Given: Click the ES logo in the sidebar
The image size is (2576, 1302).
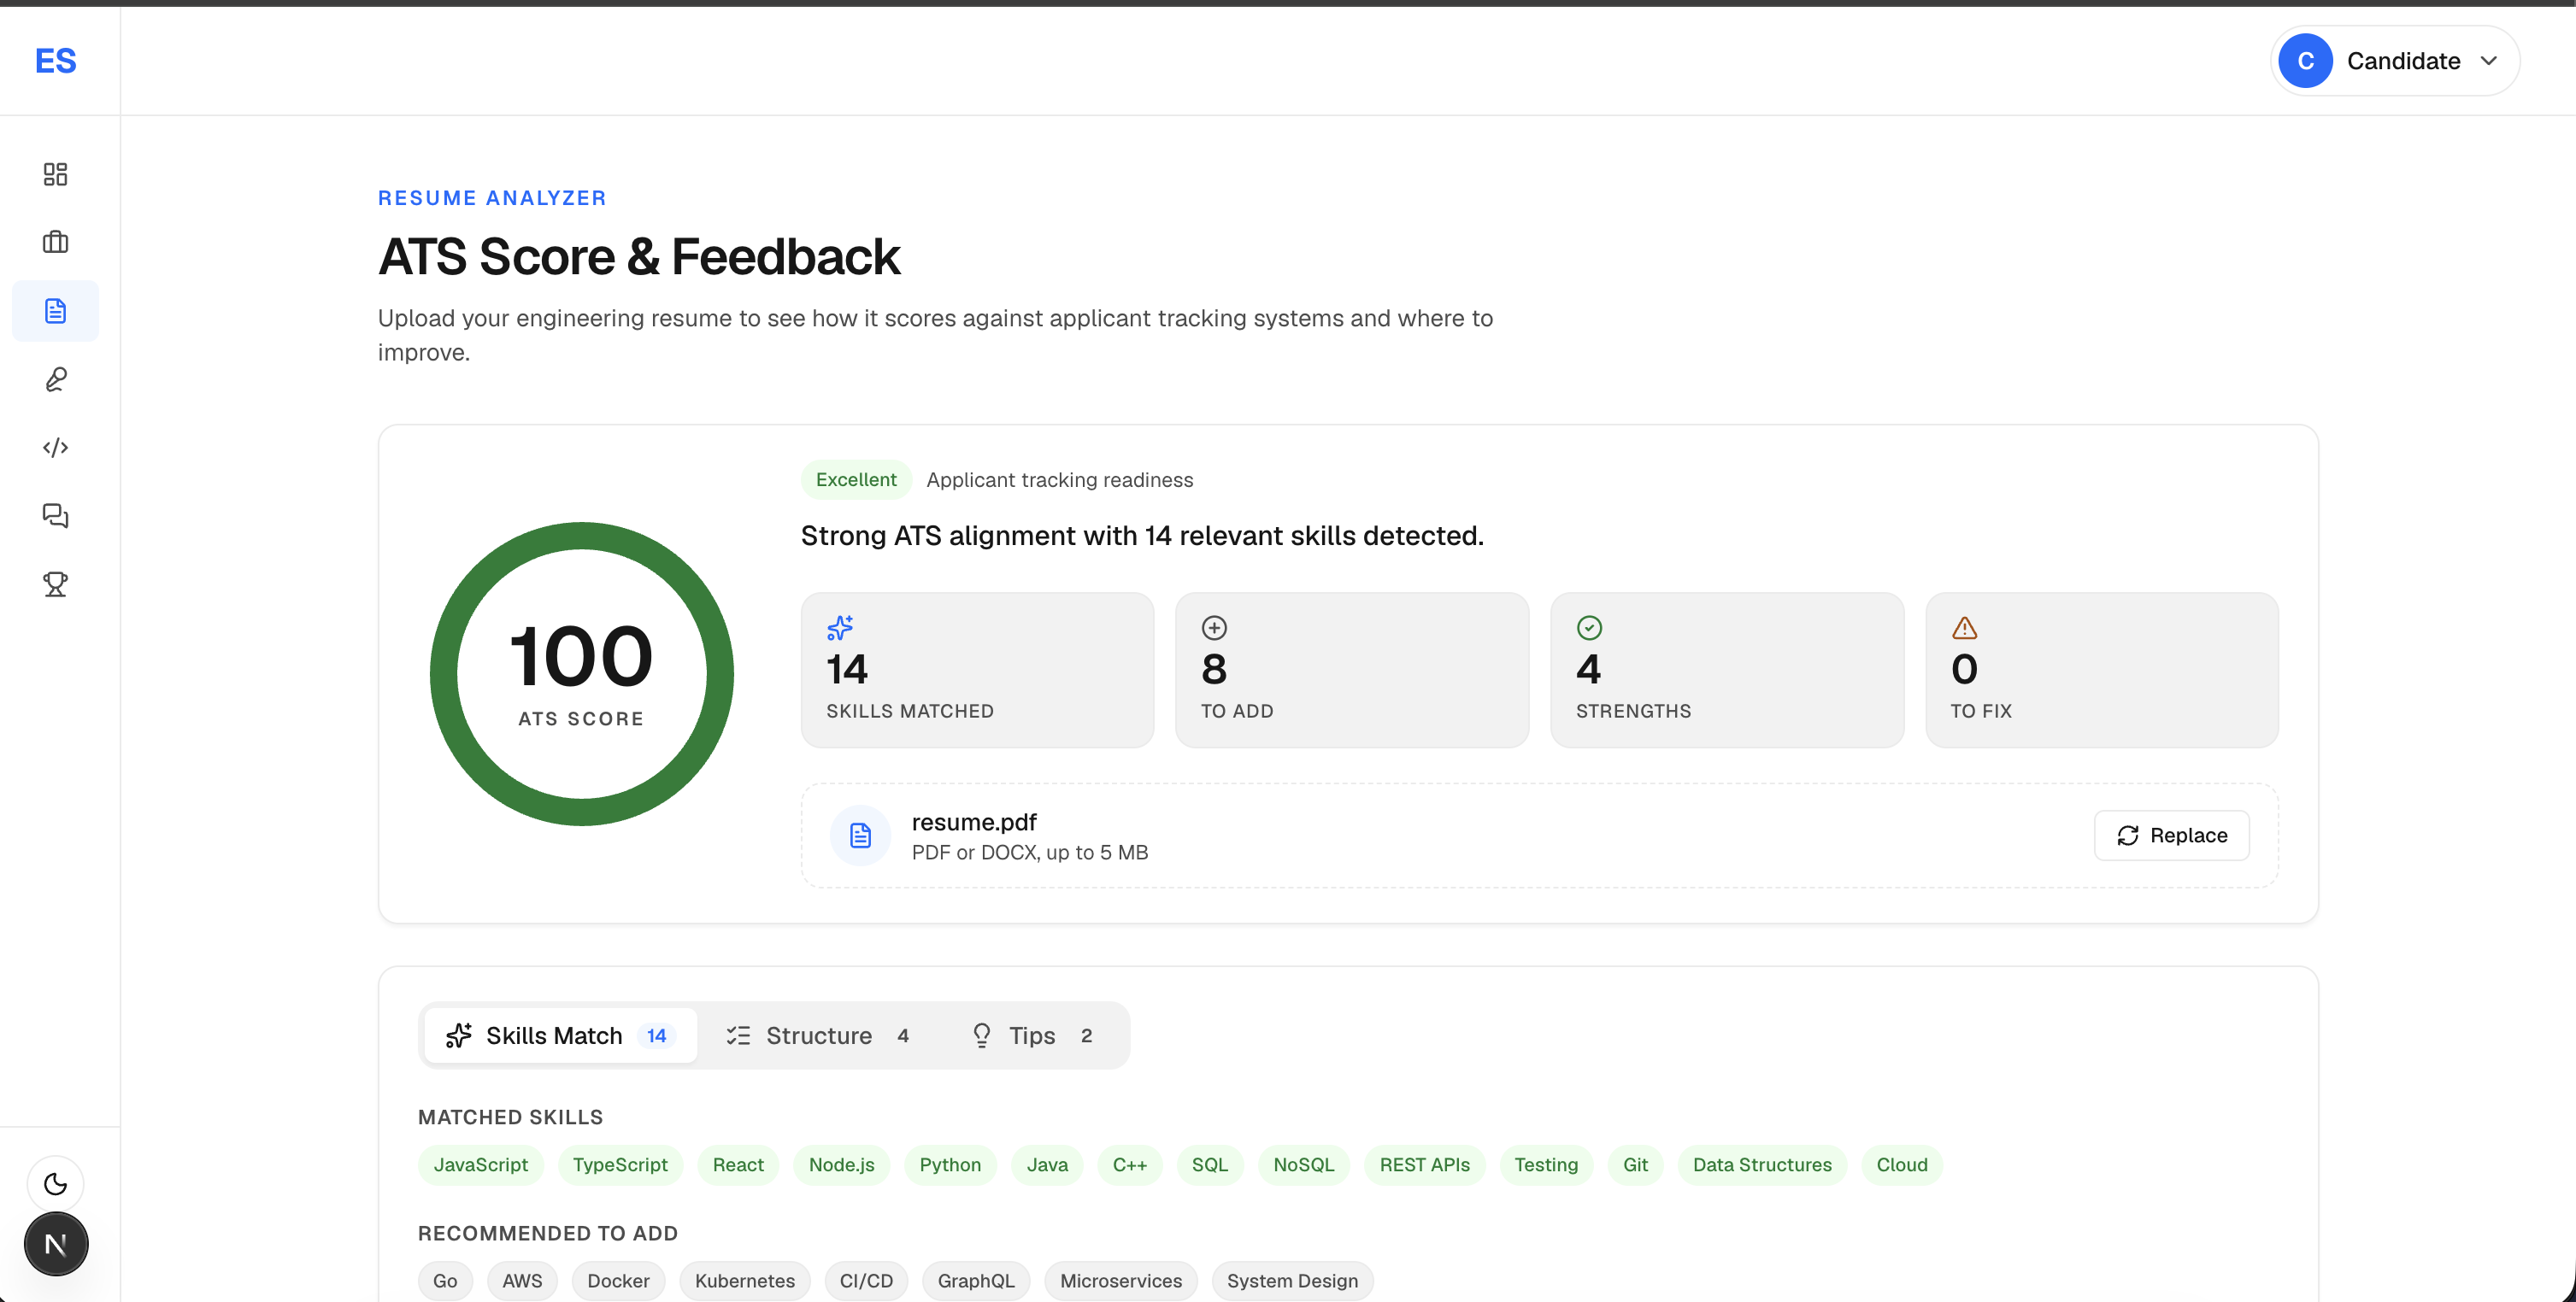Looking at the screenshot, I should [56, 61].
